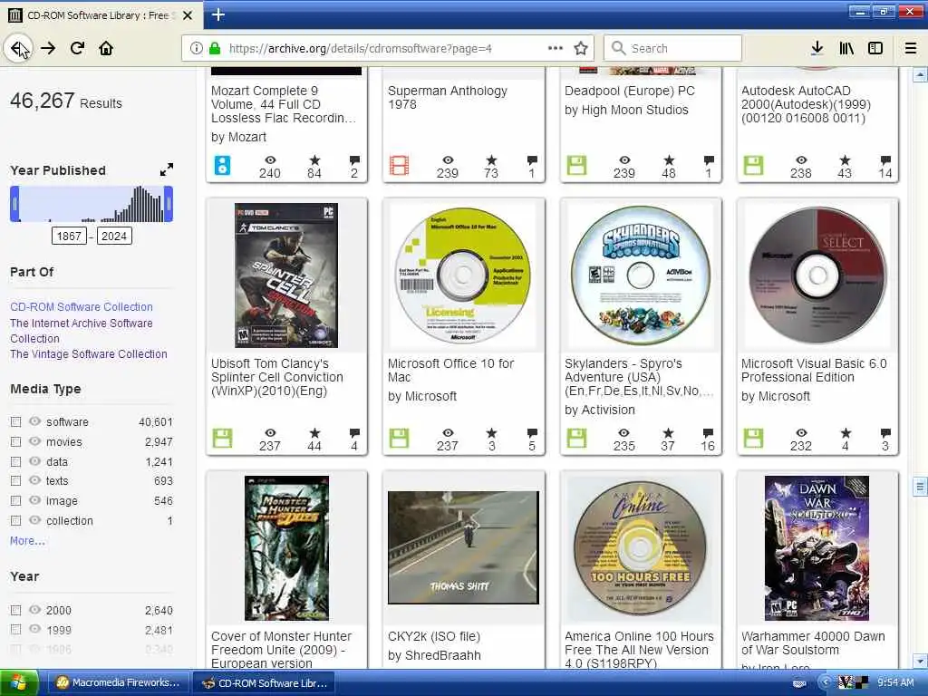Open the CD-ROM Software Collection link

pos(82,306)
